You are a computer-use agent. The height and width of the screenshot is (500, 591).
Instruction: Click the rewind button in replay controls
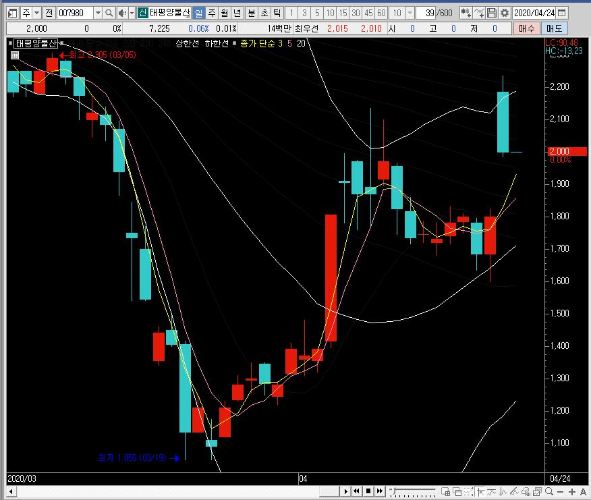pyautogui.click(x=357, y=491)
